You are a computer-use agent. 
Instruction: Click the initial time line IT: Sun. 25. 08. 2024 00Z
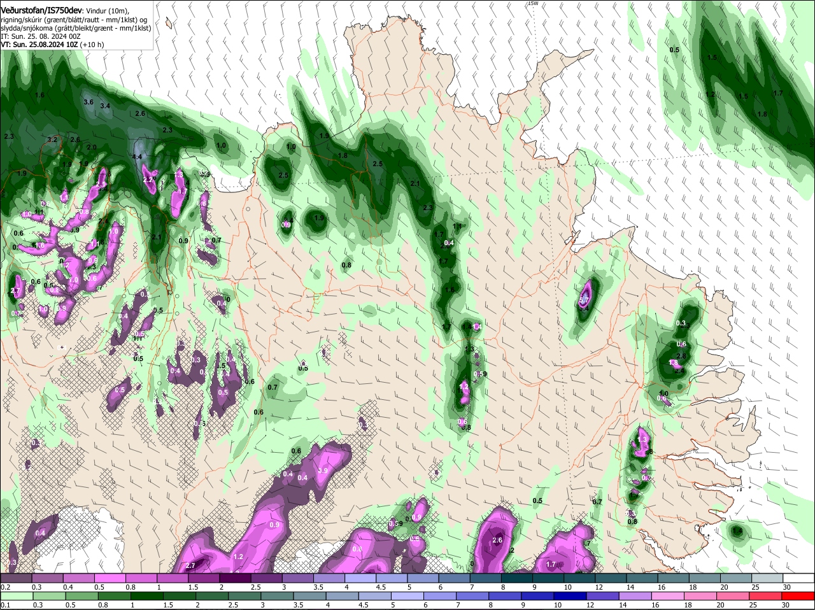[41, 37]
